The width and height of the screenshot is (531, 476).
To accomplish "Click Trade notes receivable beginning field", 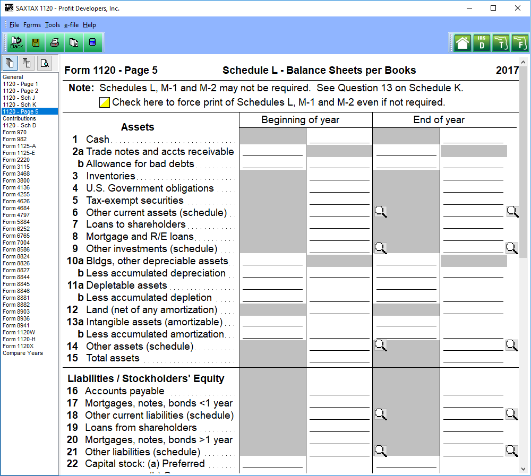I will [x=272, y=151].
